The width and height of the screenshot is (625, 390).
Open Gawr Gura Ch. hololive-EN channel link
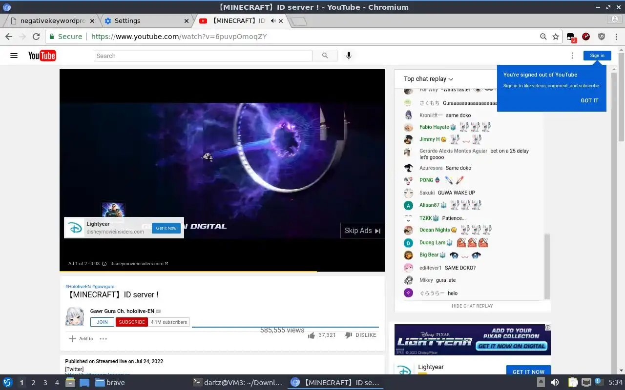tap(122, 311)
